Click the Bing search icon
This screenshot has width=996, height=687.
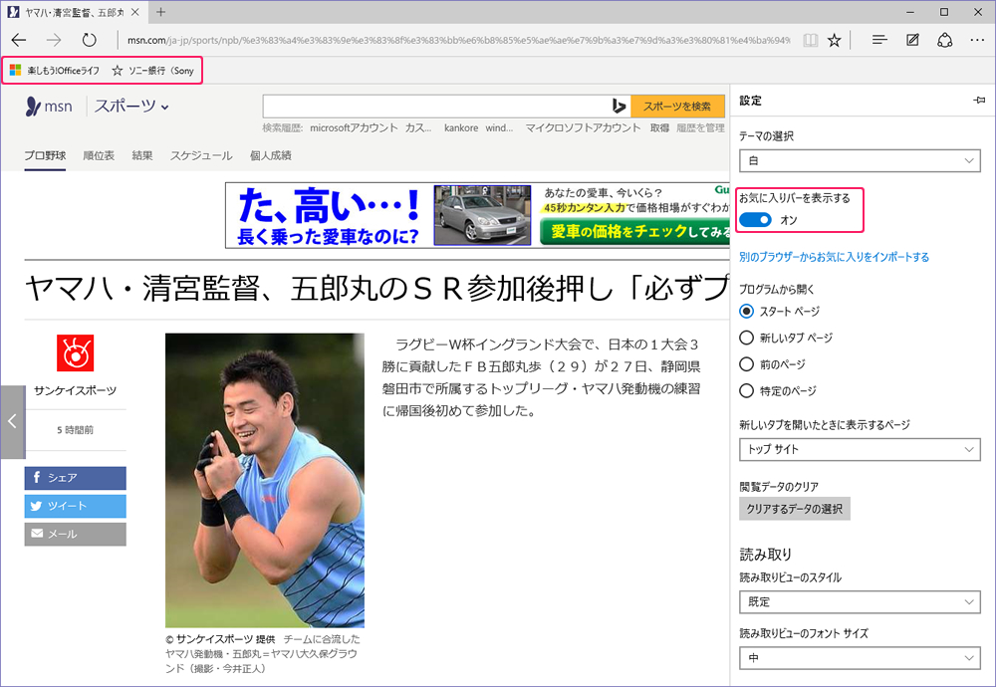619,106
